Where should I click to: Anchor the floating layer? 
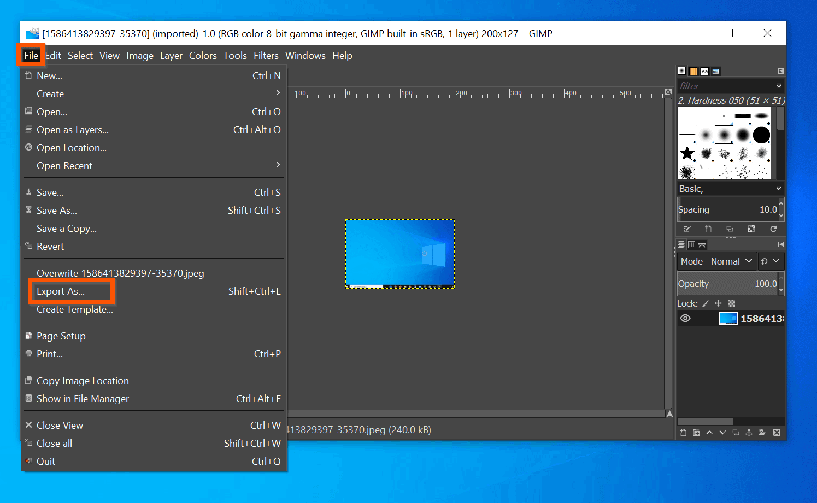point(749,432)
